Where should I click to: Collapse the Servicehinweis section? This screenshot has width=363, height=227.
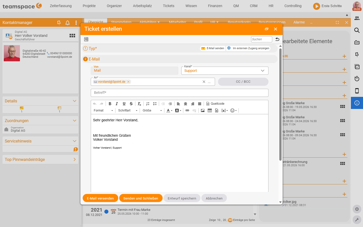tap(75, 141)
